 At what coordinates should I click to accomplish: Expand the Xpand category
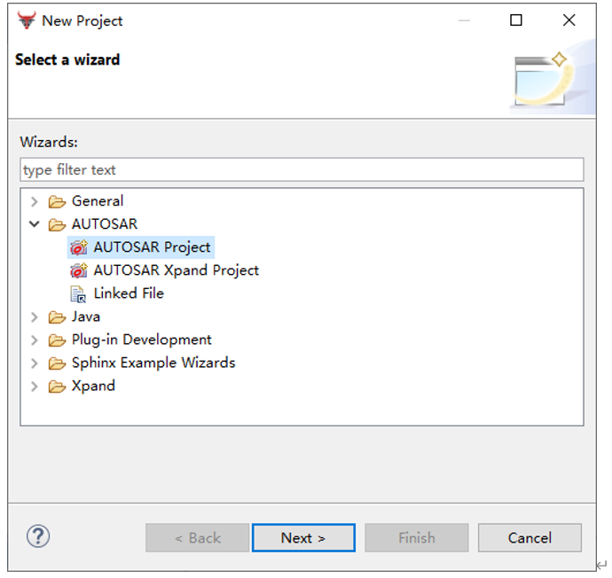(x=35, y=387)
